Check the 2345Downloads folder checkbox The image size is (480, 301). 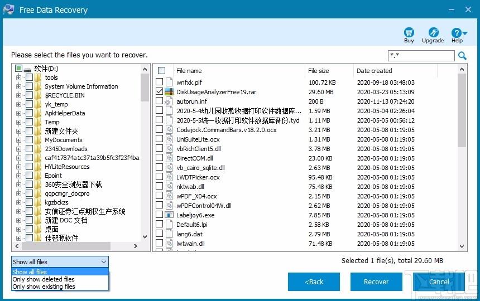[x=29, y=148]
